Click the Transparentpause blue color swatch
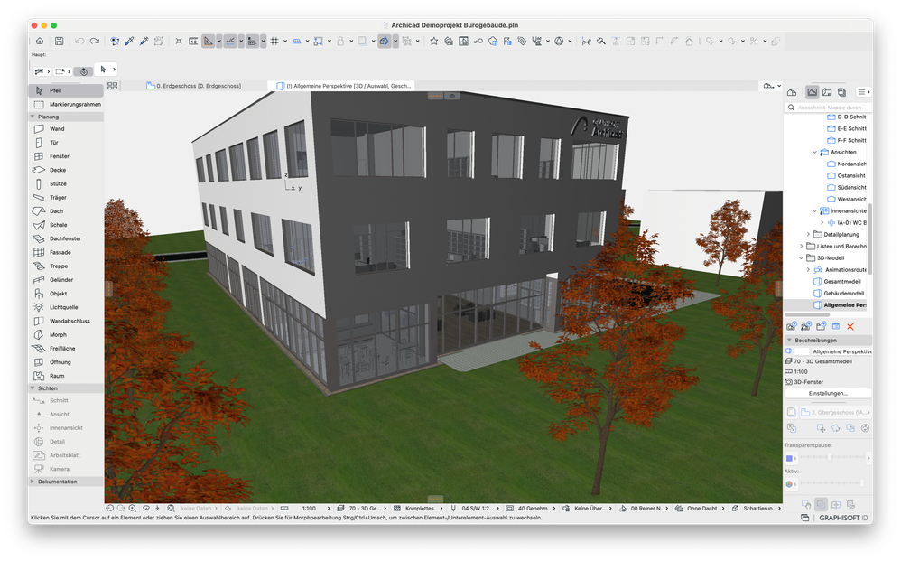901x561 pixels. pyautogui.click(x=790, y=458)
